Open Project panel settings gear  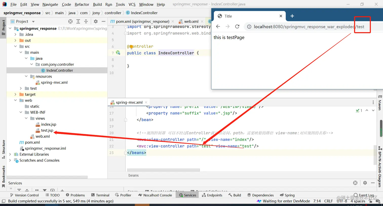95,22
